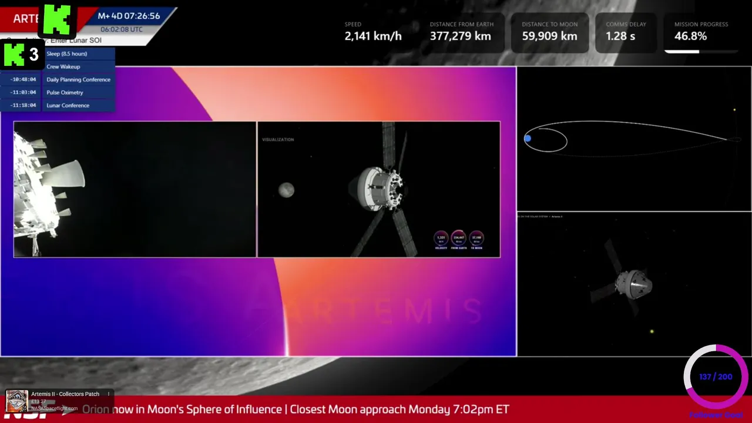Viewport: 752px width, 423px height.
Task: Select the Crew Wakeup schedule row
Action: point(80,66)
